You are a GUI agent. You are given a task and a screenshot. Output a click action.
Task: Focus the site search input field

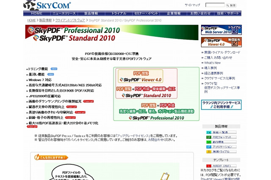coord(215,5)
